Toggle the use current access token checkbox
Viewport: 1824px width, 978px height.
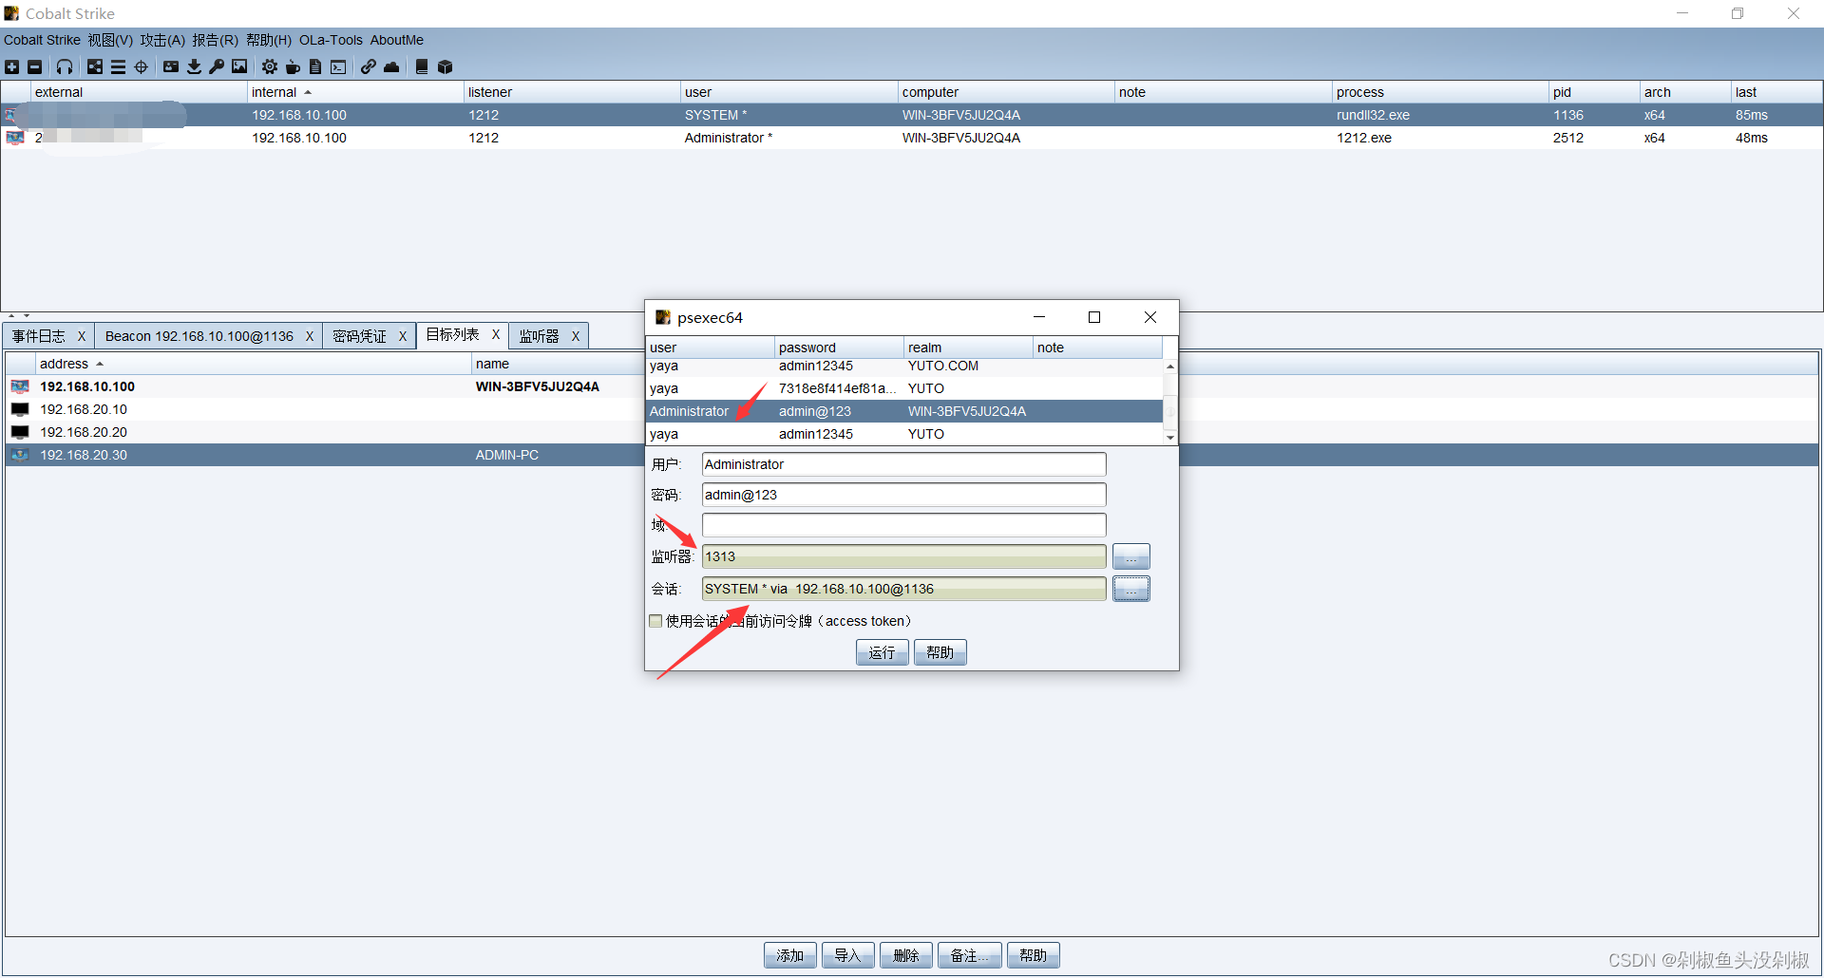pos(655,621)
